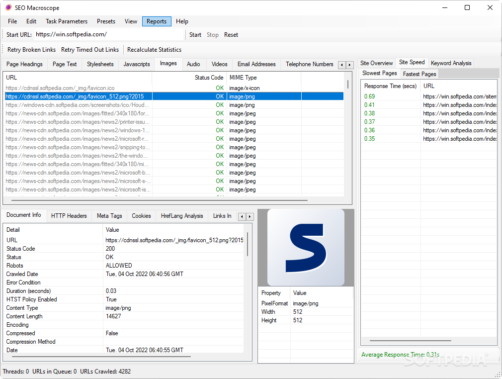Switch to the Stylesheets tab
The width and height of the screenshot is (502, 379).
[100, 64]
